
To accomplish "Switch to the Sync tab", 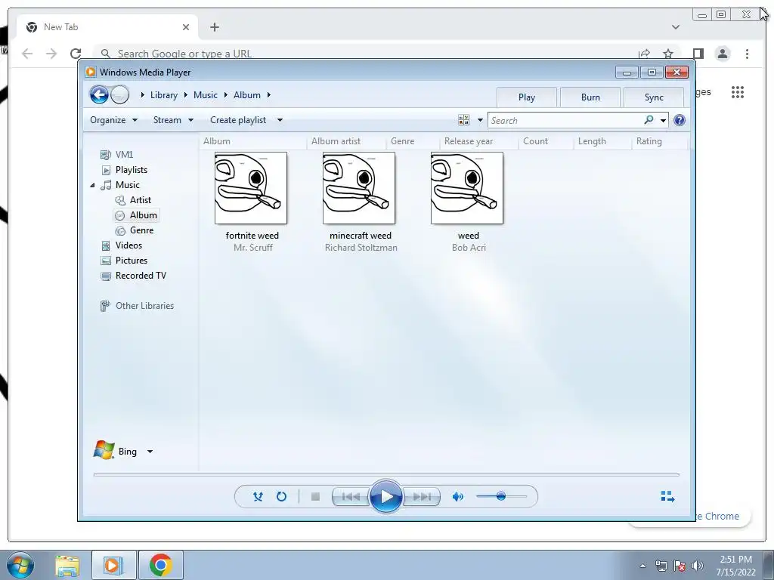I will pos(654,97).
